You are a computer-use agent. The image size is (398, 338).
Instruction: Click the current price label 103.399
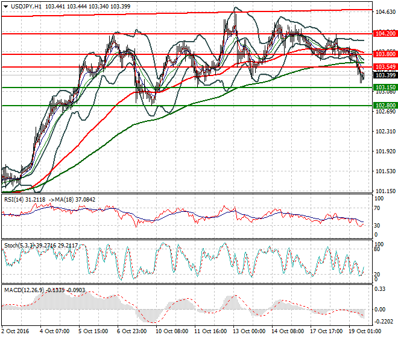385,75
